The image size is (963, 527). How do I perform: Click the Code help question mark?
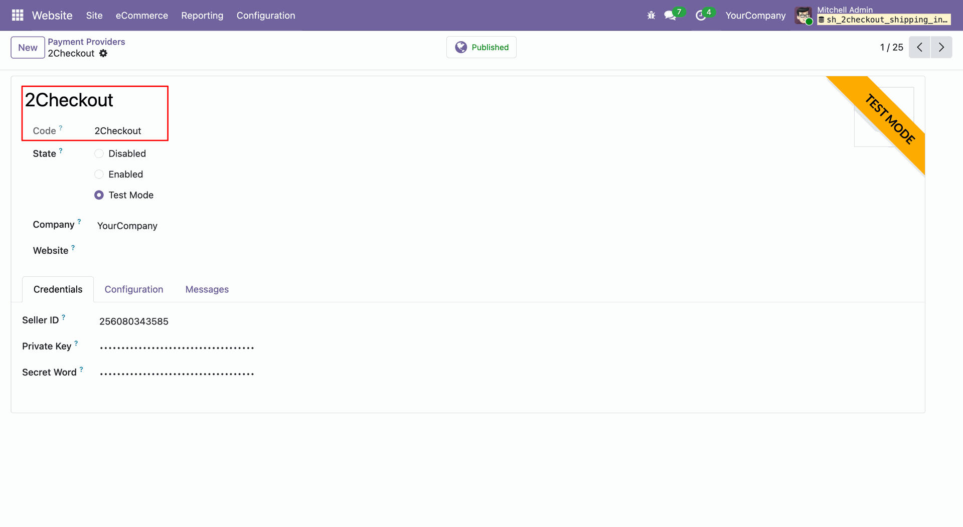(x=61, y=128)
